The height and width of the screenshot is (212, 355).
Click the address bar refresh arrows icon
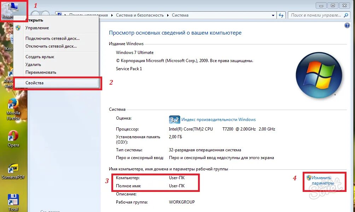281,16
